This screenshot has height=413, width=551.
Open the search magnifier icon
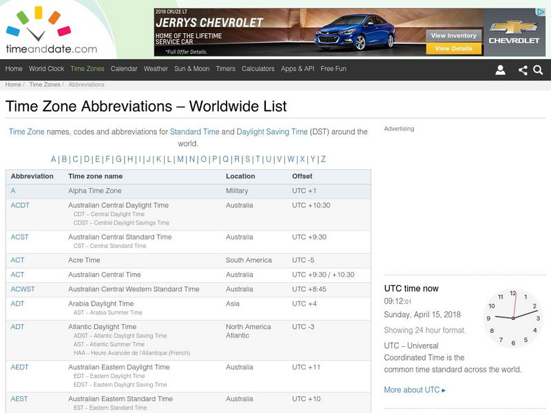[x=538, y=70]
